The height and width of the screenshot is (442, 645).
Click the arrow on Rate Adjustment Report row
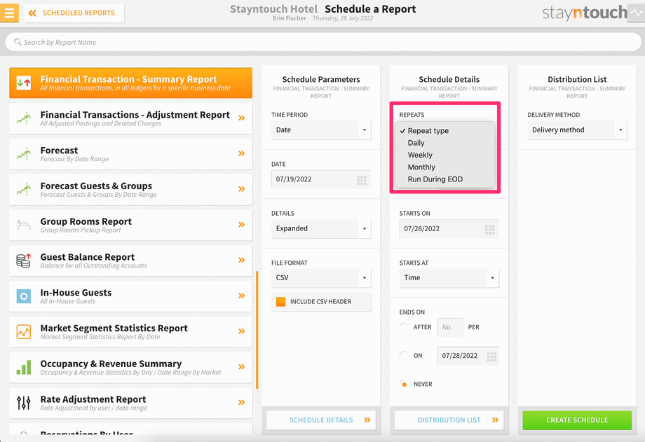[241, 402]
